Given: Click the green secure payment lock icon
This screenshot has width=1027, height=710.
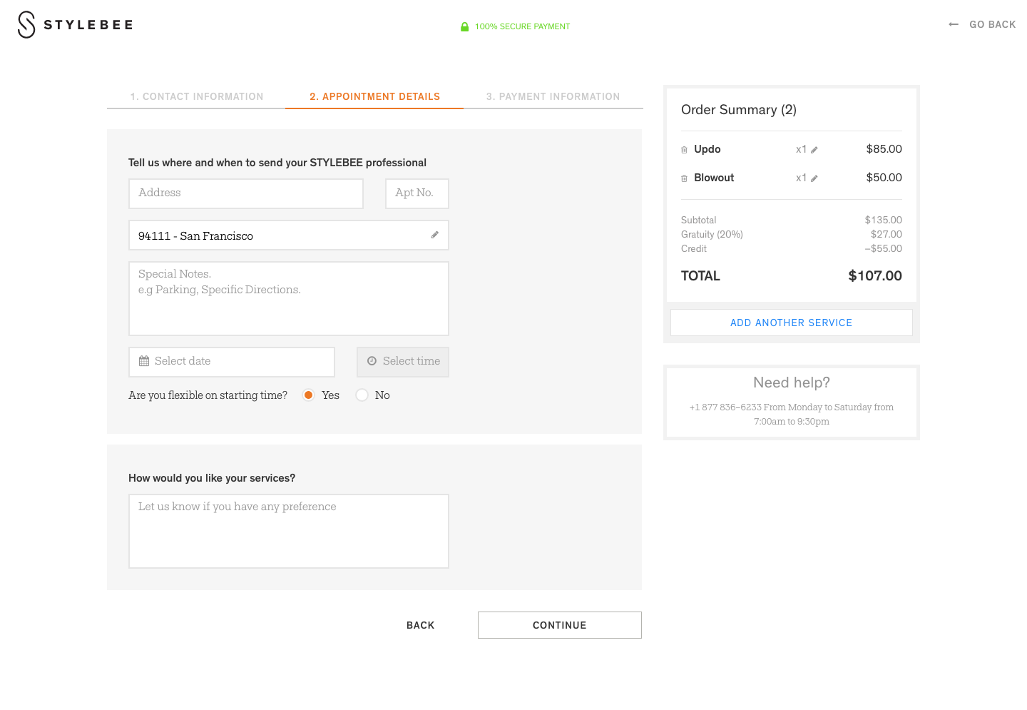Looking at the screenshot, I should click(x=465, y=26).
